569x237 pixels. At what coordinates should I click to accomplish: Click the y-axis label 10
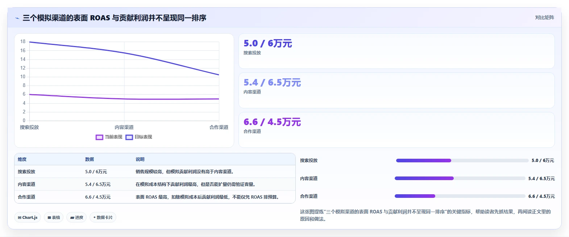coord(23,77)
